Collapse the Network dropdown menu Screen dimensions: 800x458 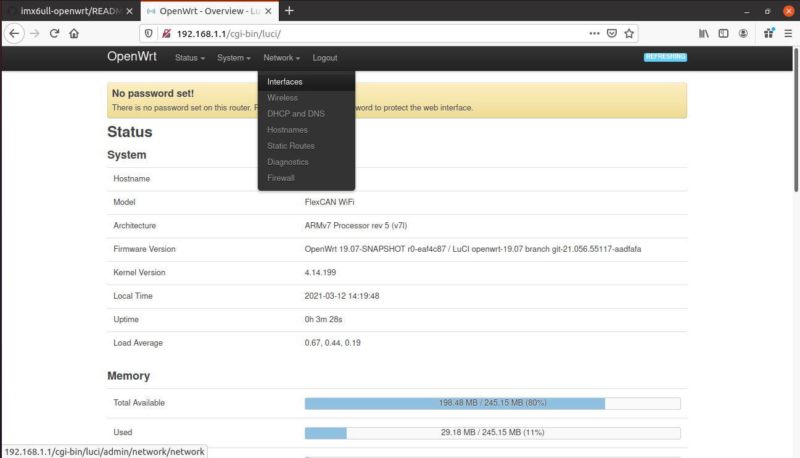(x=282, y=57)
